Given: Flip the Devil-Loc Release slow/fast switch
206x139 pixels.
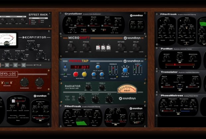Looking at the screenshot, I should coord(7,83).
